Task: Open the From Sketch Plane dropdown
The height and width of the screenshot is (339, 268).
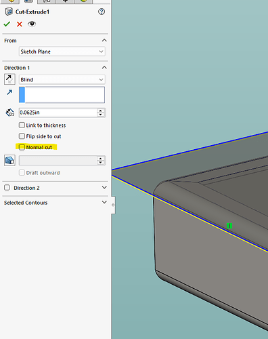Action: (x=62, y=52)
